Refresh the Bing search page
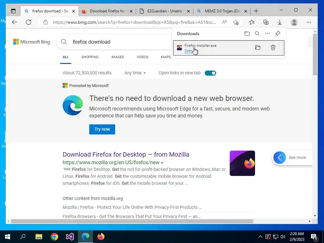The height and width of the screenshot is (243, 324). (x=28, y=22)
